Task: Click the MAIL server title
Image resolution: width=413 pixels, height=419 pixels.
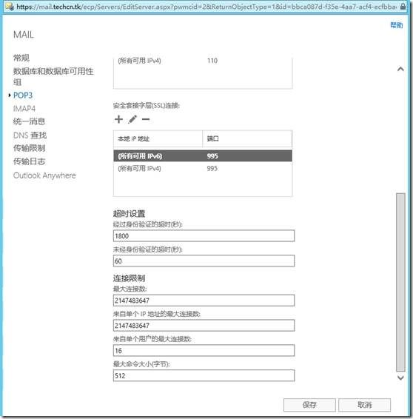Action: coord(24,35)
